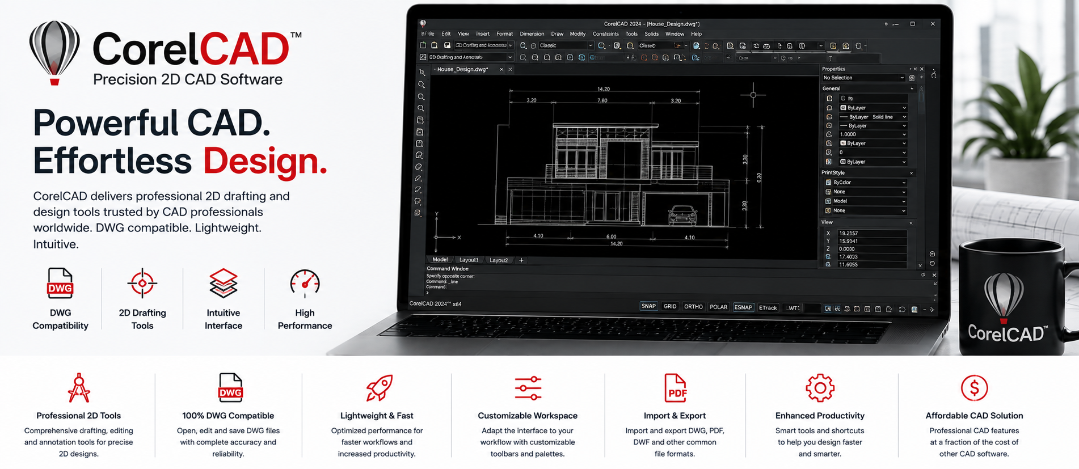Click the Intuitive Interface layers icon

pyautogui.click(x=224, y=283)
